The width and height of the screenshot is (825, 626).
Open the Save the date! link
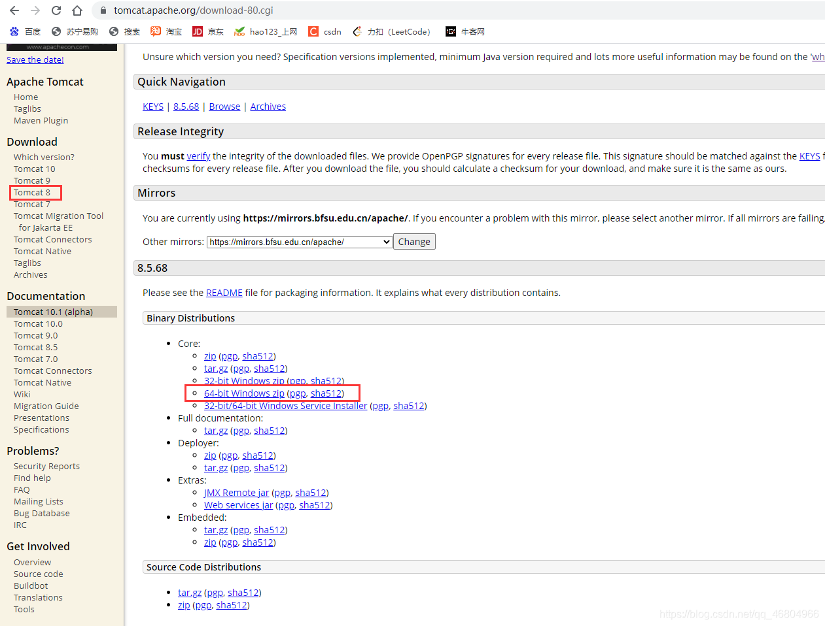click(x=35, y=59)
